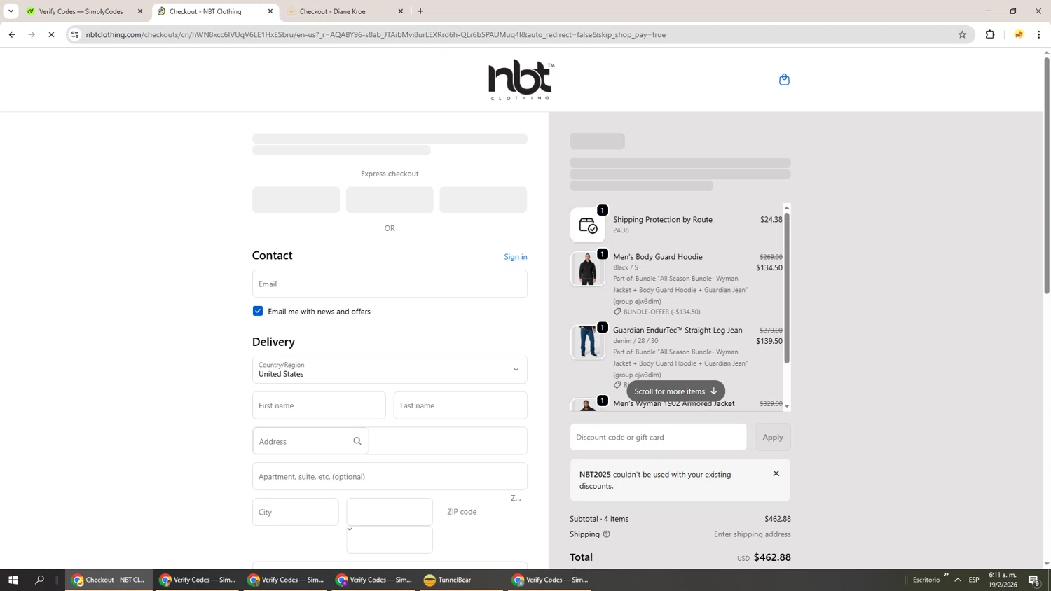Image resolution: width=1051 pixels, height=591 pixels.
Task: Focus the First name field
Action: (319, 405)
